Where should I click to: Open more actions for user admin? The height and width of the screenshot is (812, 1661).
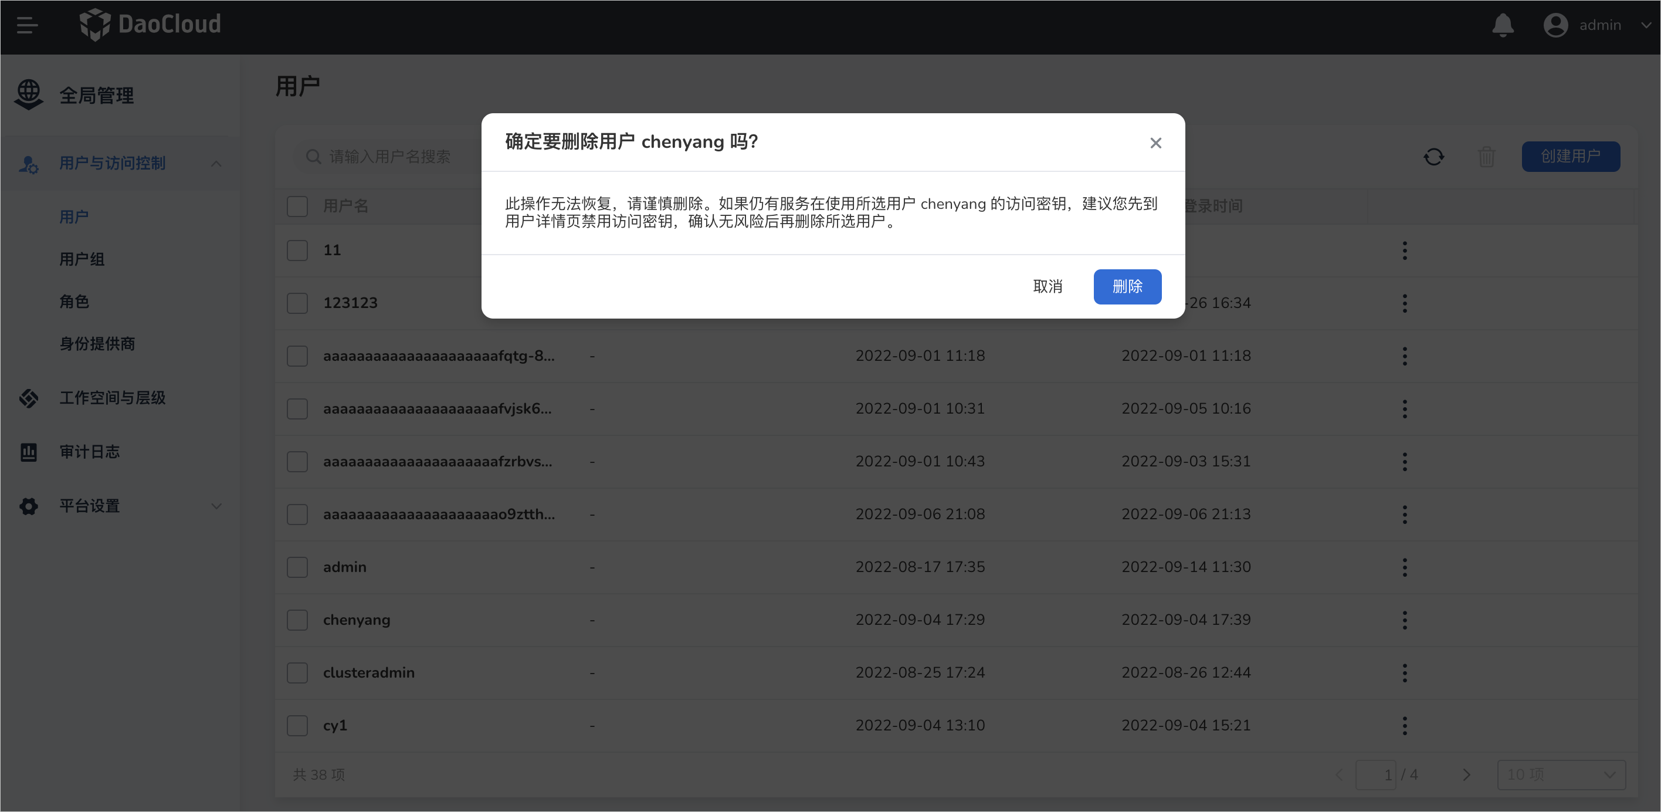(1404, 567)
